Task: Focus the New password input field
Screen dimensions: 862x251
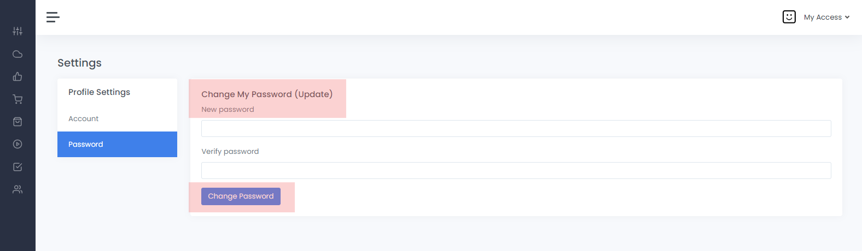Action: pyautogui.click(x=516, y=129)
